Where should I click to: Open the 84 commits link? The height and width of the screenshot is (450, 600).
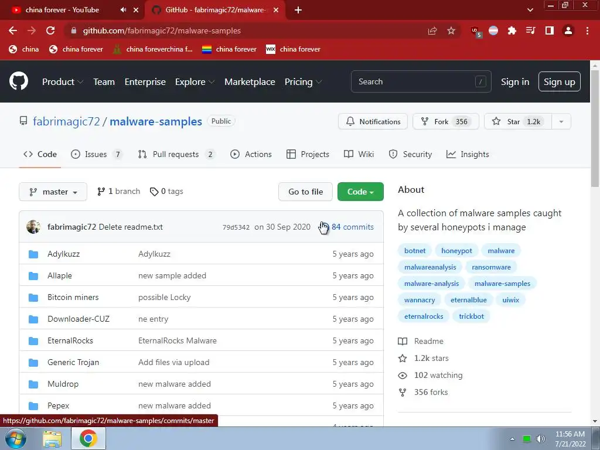pos(352,227)
